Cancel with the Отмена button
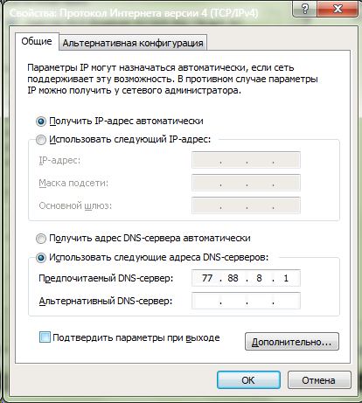This screenshot has width=362, height=403. point(319,380)
